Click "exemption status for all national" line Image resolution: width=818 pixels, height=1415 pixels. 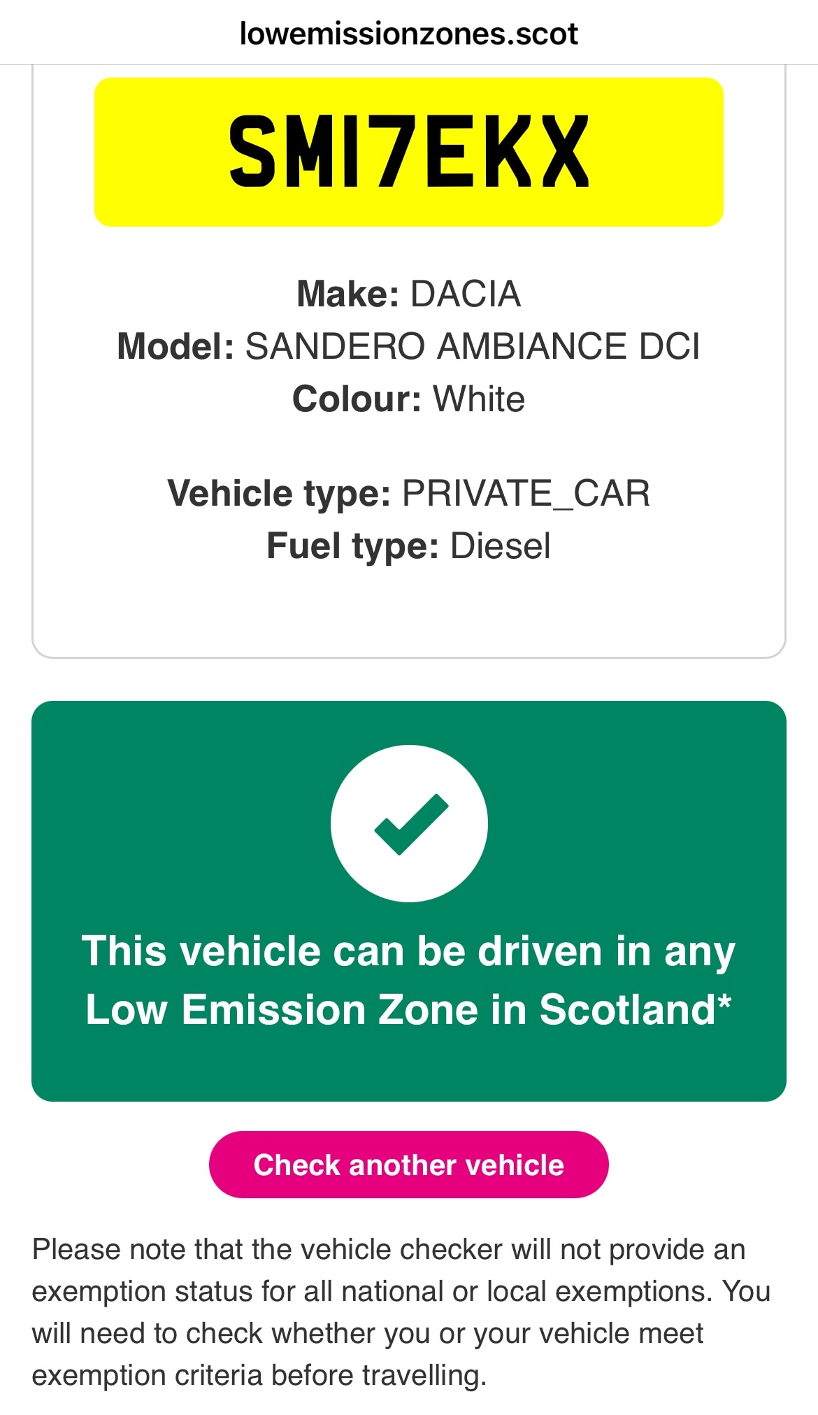pos(401,1292)
